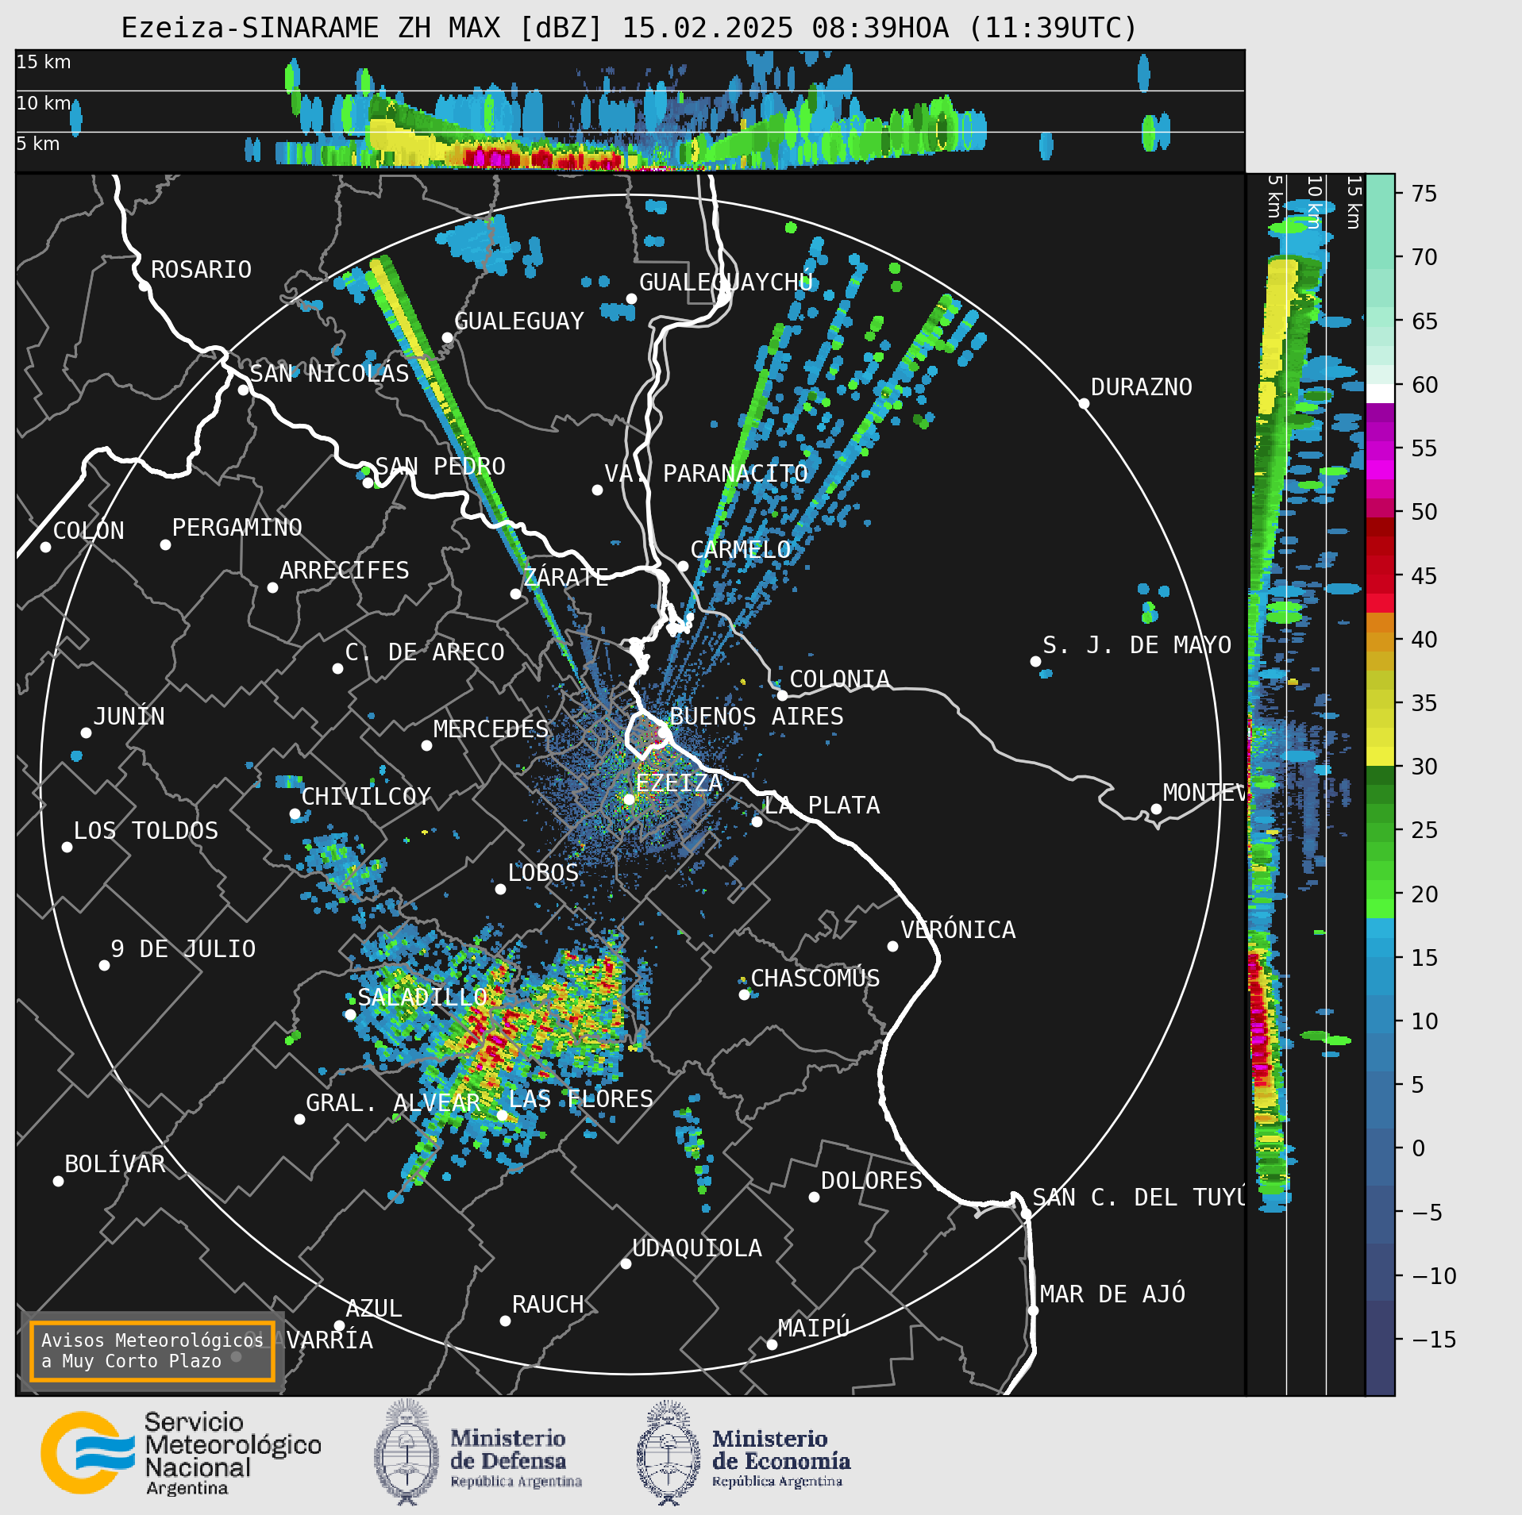This screenshot has width=1522, height=1515.
Task: Click the CARMELO label
Action: click(x=740, y=550)
